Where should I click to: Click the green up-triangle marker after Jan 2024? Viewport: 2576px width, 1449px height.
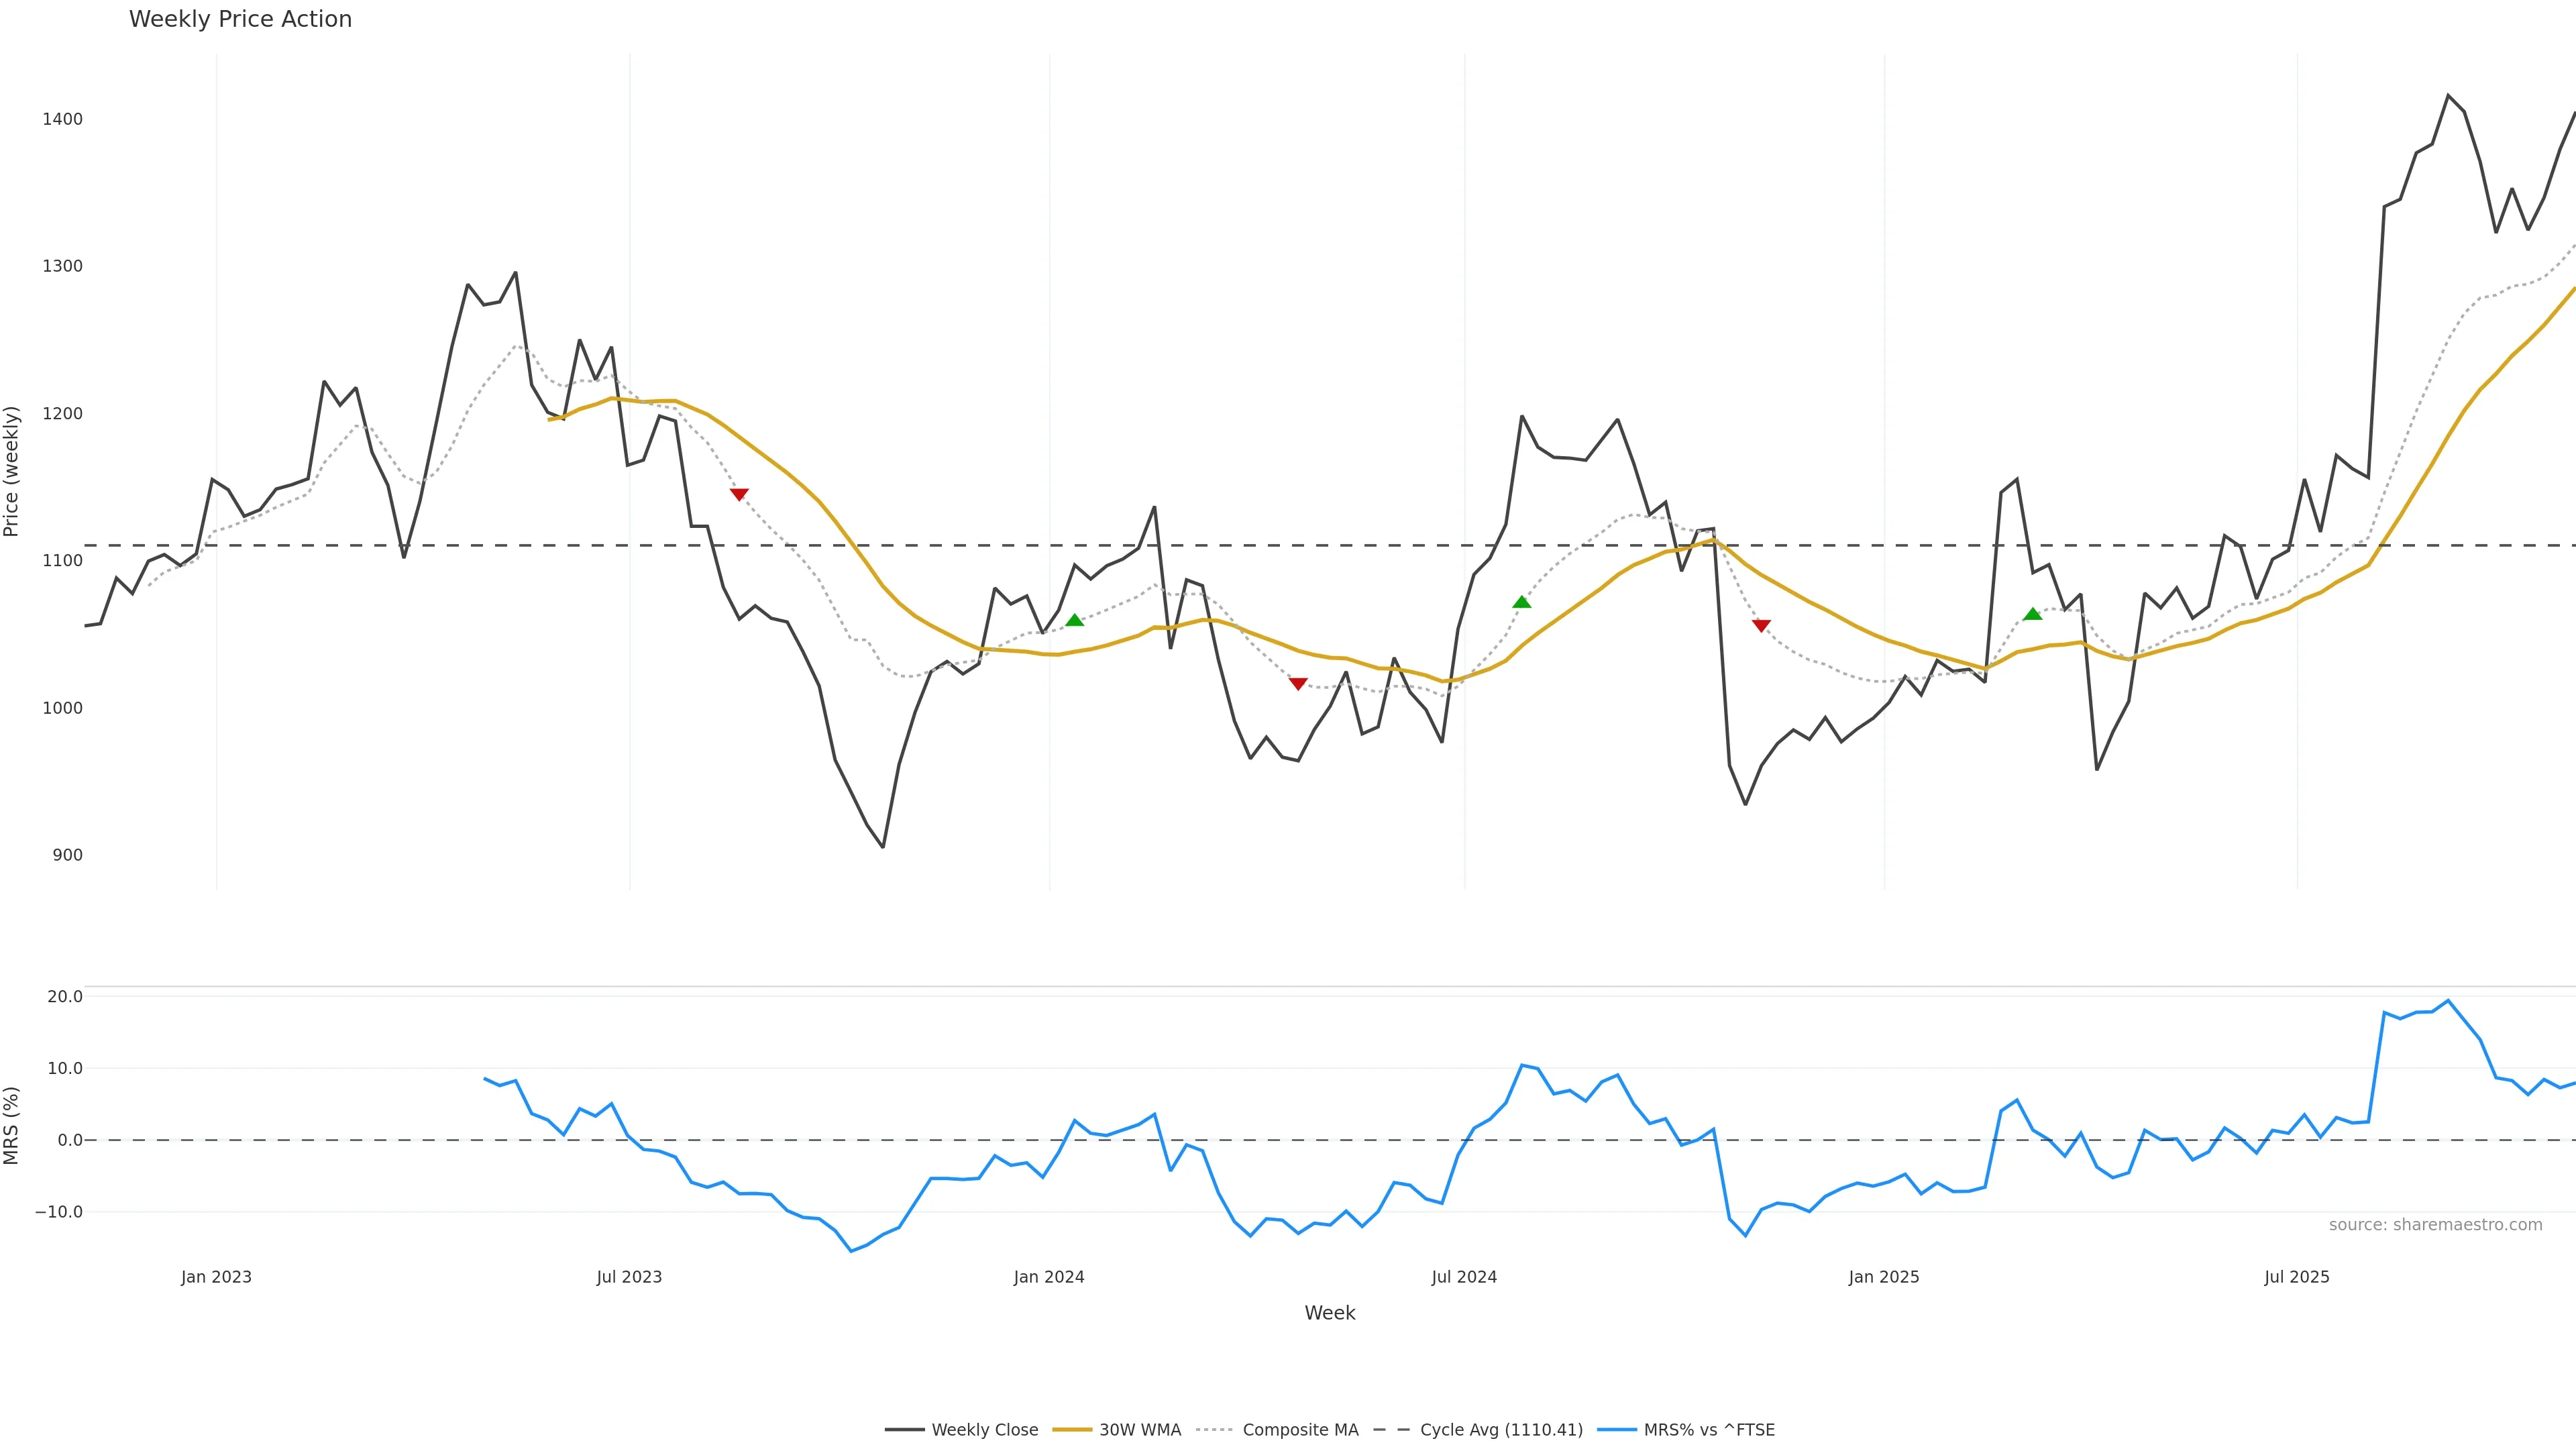click(x=1074, y=621)
